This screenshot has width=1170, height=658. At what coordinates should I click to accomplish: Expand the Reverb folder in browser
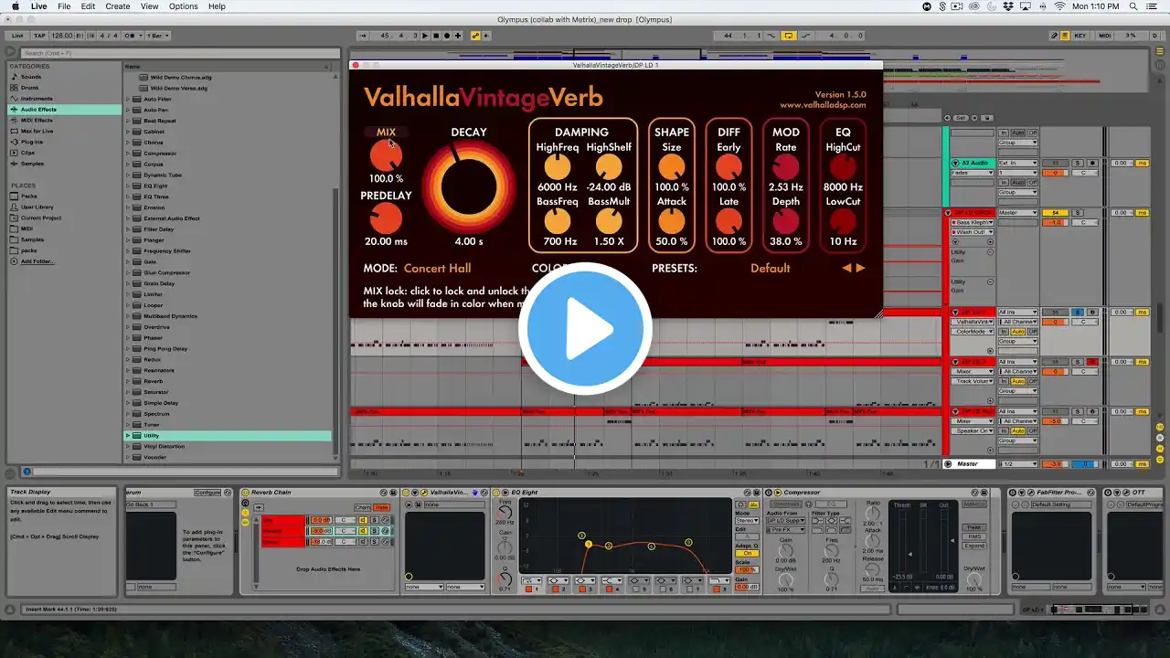pos(128,381)
